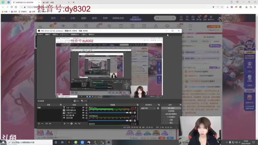Viewport: 258px width, 145px height.
Task: Open OBS Edit menu
Action: pos(48,34)
